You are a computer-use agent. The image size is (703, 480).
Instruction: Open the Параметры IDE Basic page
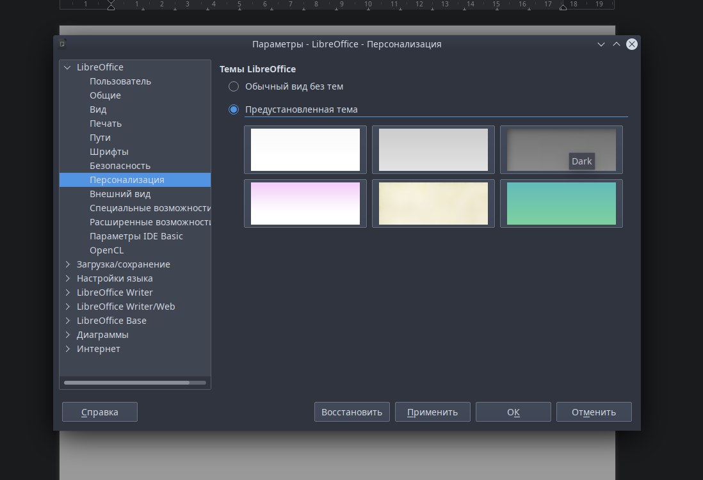click(x=136, y=236)
